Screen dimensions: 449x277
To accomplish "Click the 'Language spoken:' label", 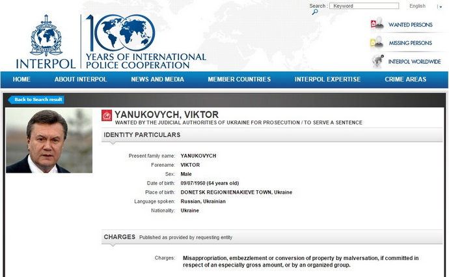I will pos(155,201).
